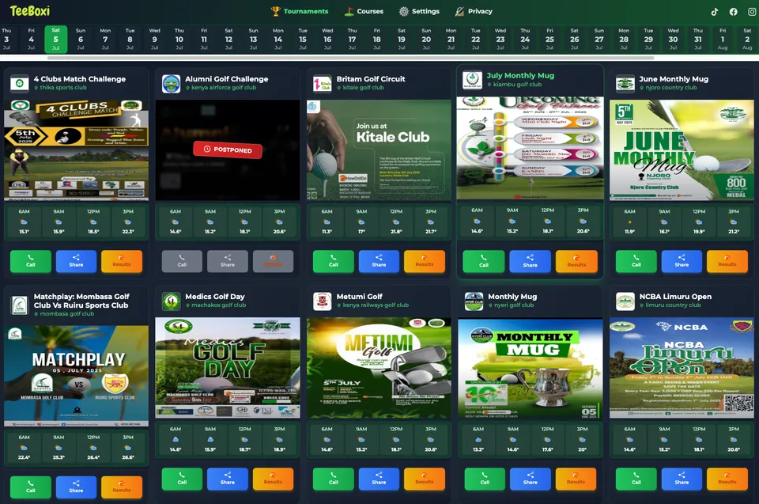Viewport: 759px width, 504px height.
Task: Share the July Monthly Mug event
Action: pos(530,262)
